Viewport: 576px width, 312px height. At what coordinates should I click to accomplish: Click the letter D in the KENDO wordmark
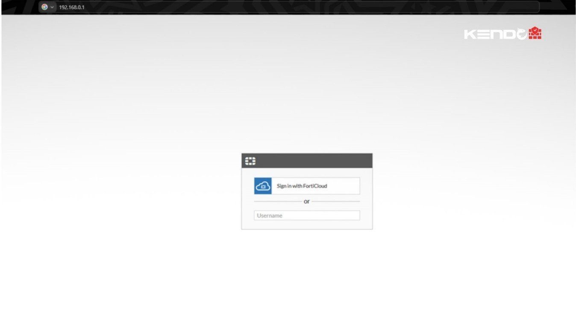coord(509,34)
